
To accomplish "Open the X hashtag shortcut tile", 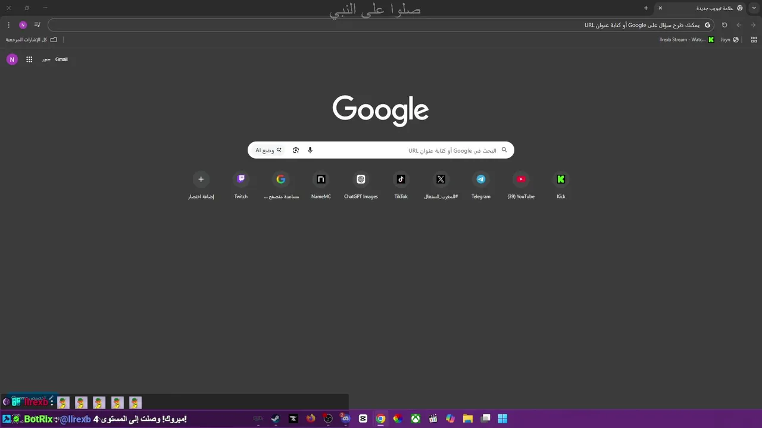I will click(x=441, y=185).
